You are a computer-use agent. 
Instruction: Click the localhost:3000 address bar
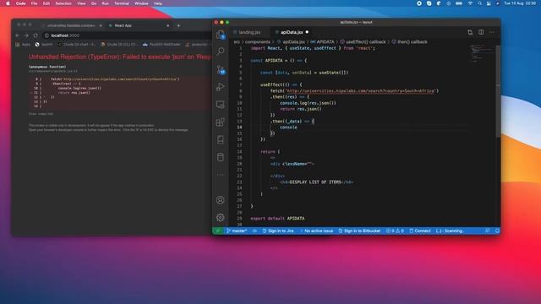(128, 35)
